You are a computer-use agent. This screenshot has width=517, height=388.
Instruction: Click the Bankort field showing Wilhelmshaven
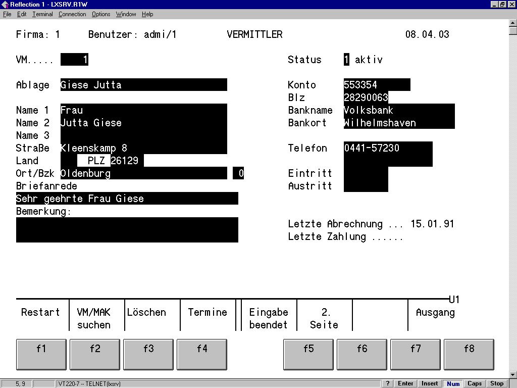coord(399,122)
